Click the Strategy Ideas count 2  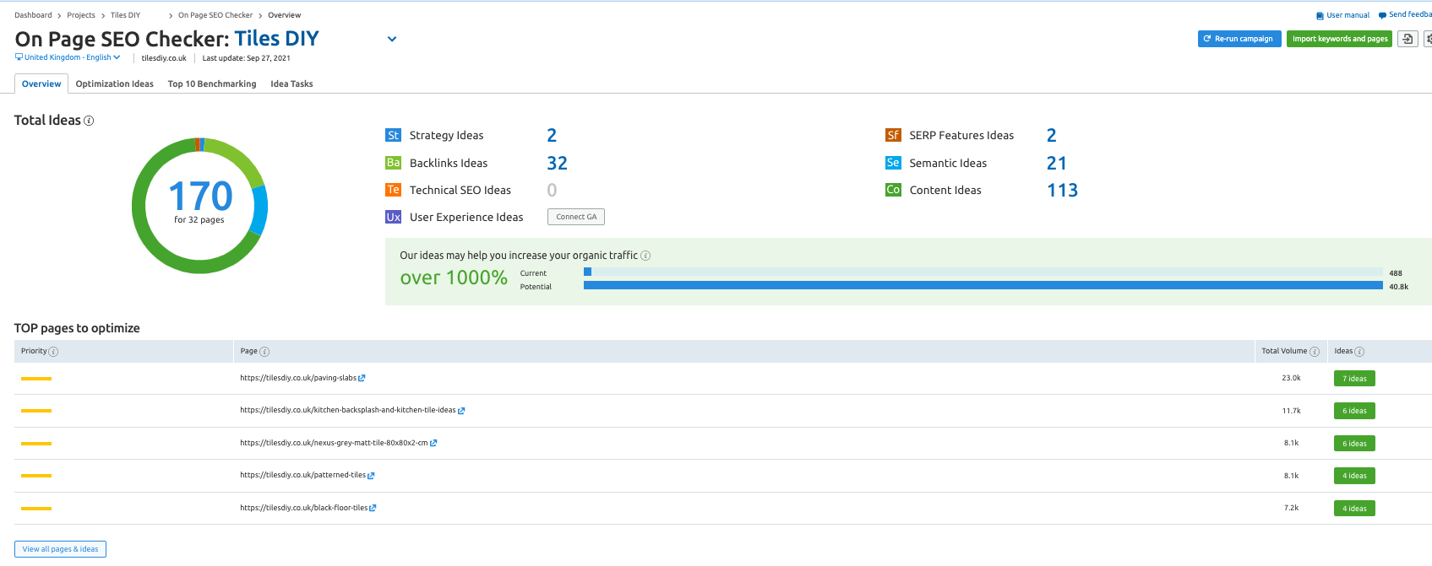click(552, 135)
